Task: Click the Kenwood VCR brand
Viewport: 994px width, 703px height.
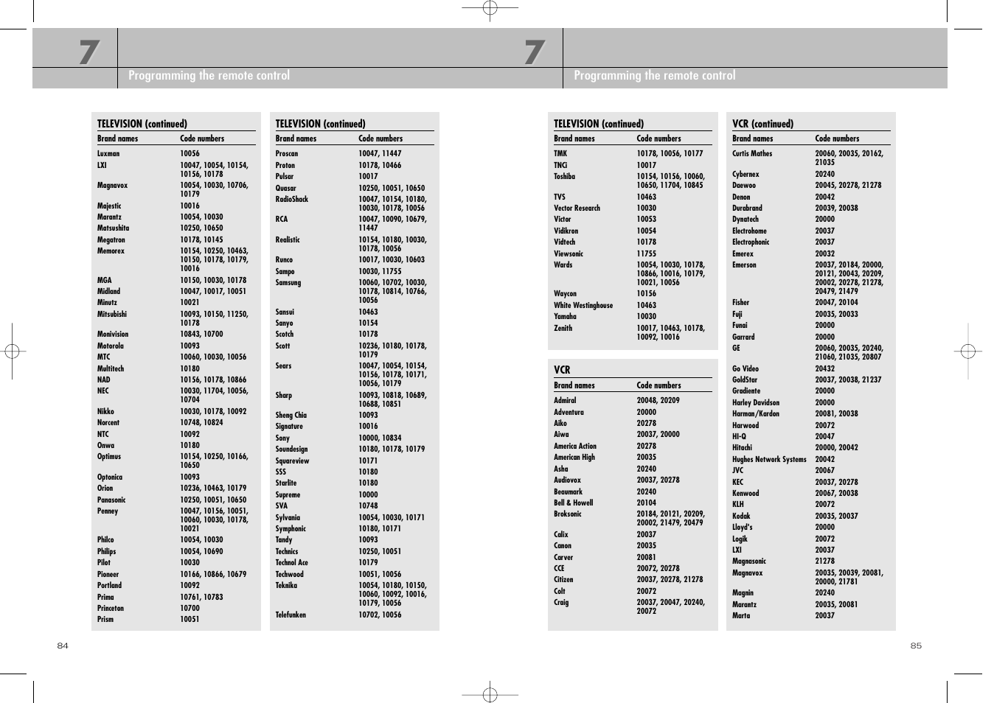Action: click(x=745, y=494)
